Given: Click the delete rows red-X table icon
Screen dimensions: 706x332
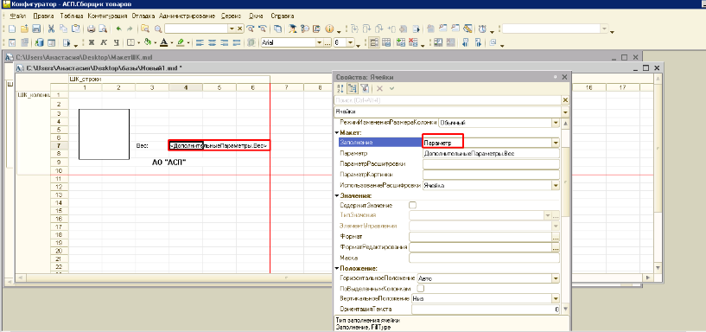Looking at the screenshot, I should click(x=413, y=42).
